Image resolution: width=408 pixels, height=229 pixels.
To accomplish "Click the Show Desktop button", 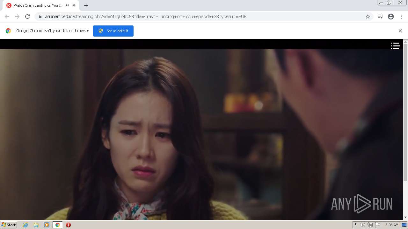I will [x=404, y=225].
